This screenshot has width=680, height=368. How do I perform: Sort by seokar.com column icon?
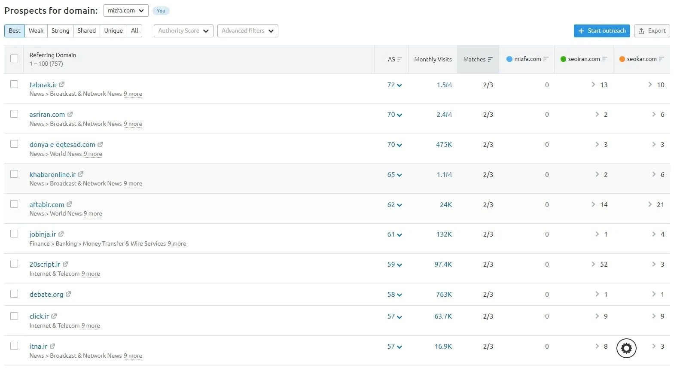661,59
